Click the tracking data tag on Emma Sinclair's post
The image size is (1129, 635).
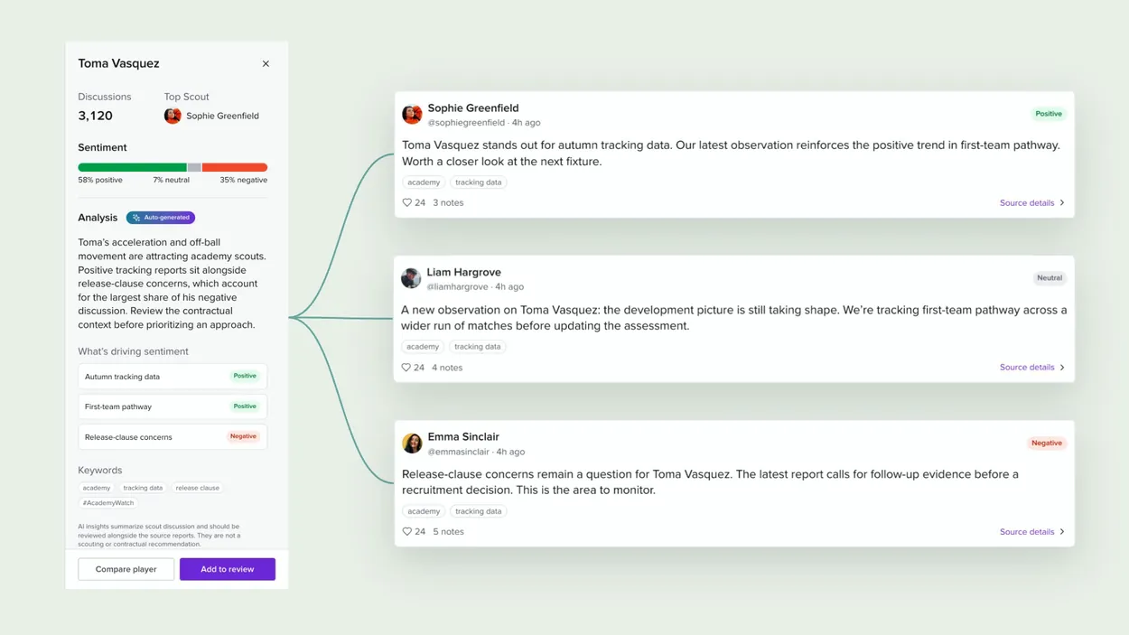[479, 511]
